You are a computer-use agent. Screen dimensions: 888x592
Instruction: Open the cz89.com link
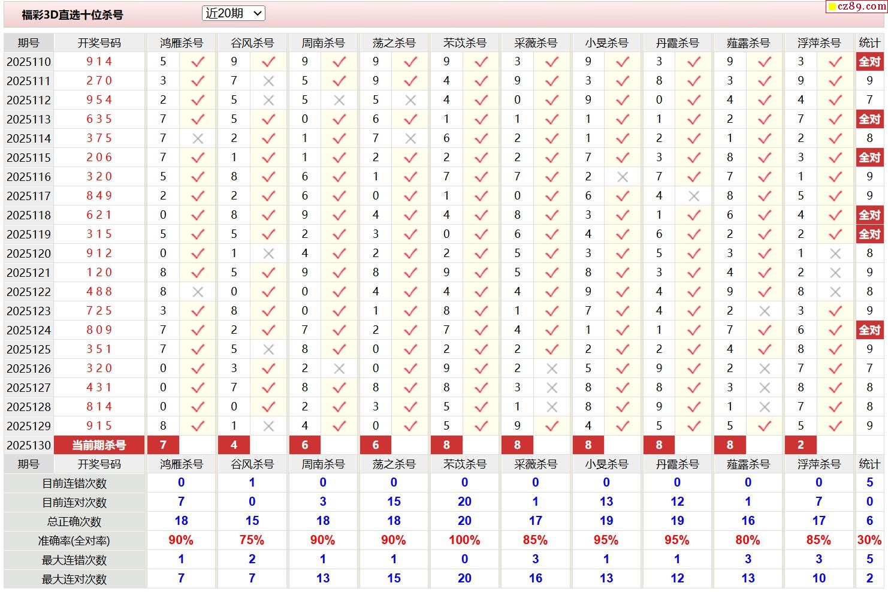point(857,7)
